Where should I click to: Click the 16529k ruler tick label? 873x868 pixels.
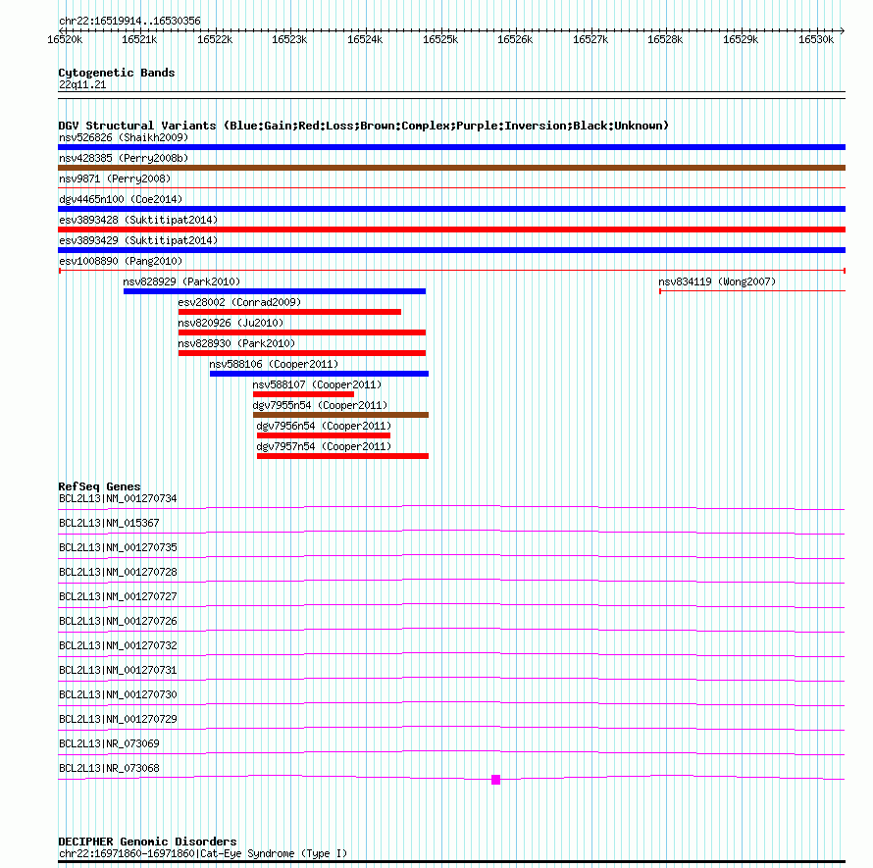pyautogui.click(x=741, y=39)
